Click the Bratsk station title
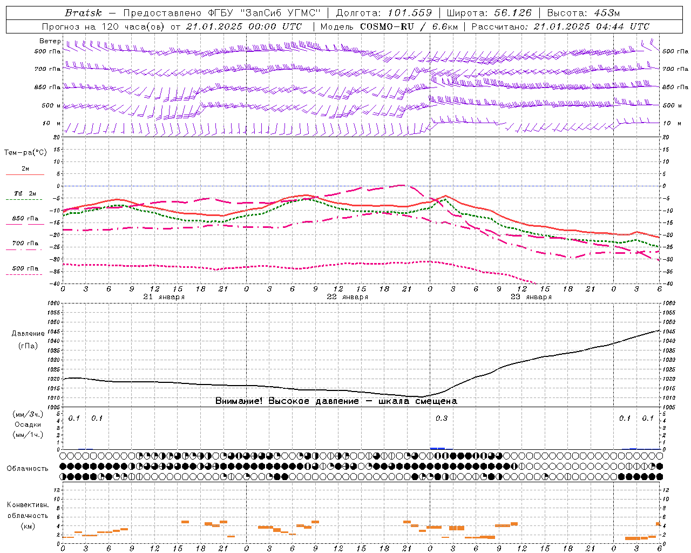This screenshot has width=691, height=553. coord(83,13)
